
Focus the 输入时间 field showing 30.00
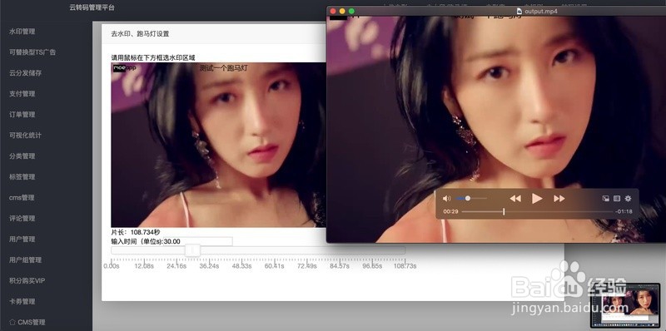[x=198, y=241]
